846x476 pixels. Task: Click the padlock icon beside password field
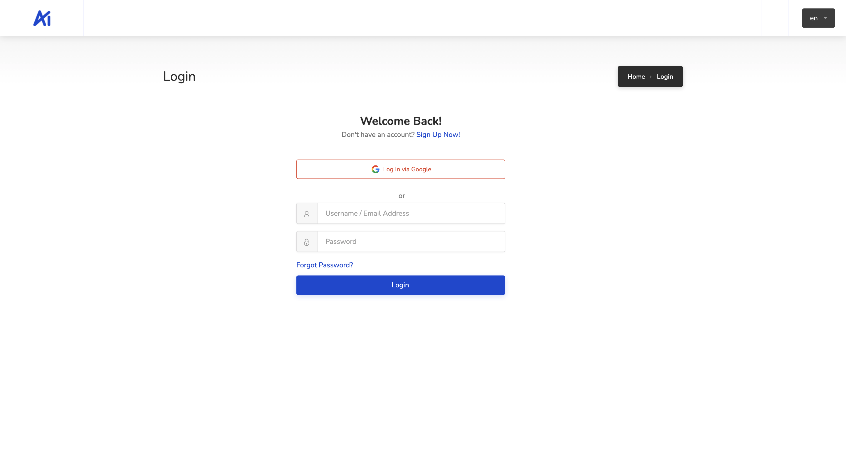(x=306, y=242)
